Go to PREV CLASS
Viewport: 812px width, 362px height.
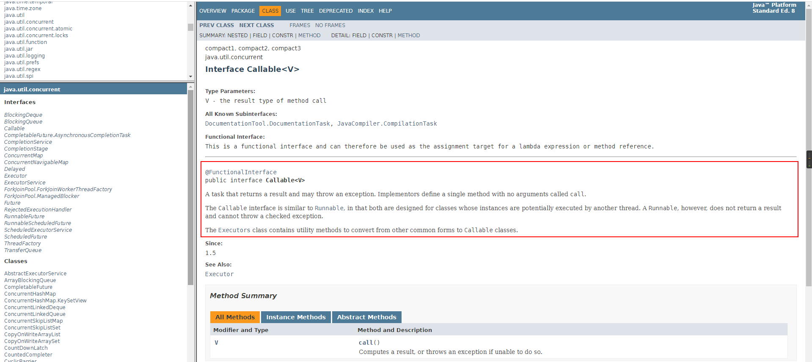(x=216, y=25)
